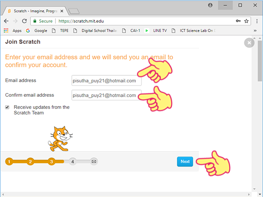Image resolution: width=263 pixels, height=197 pixels.
Task: Close the Scratch browser tab
Action: pos(62,11)
